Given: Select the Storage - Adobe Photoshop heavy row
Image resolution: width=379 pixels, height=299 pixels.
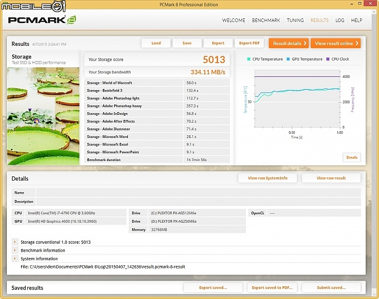Looking at the screenshot, I should tap(157, 106).
